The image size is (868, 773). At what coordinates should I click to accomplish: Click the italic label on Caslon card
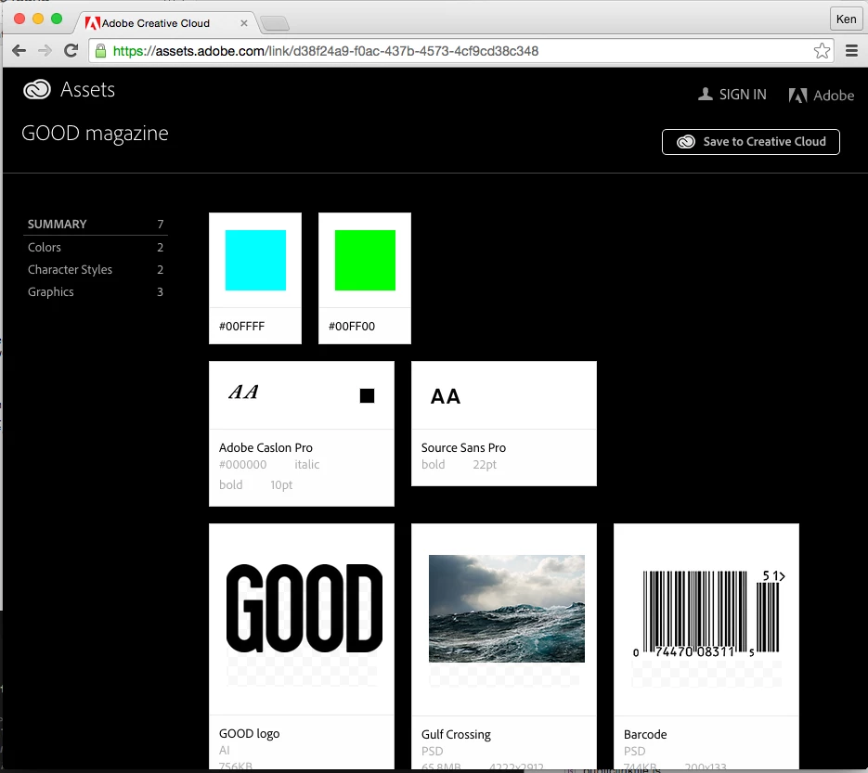pyautogui.click(x=306, y=465)
